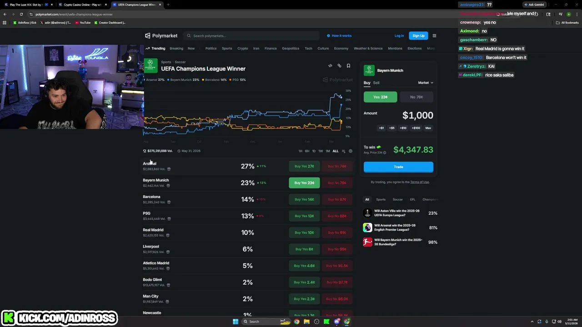Viewport: 582px width, 327px height.
Task: Select the ALL chart range
Action: [336, 151]
